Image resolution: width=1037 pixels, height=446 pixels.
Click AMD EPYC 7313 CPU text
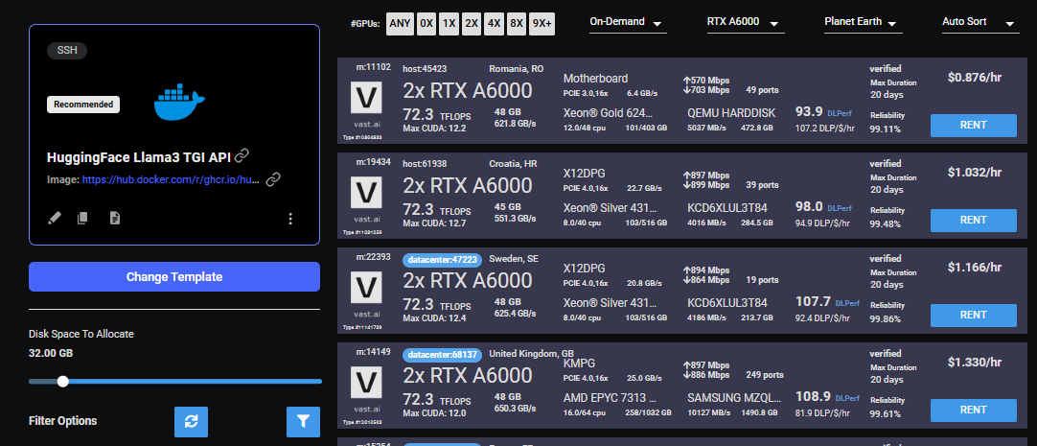pyautogui.click(x=610, y=398)
